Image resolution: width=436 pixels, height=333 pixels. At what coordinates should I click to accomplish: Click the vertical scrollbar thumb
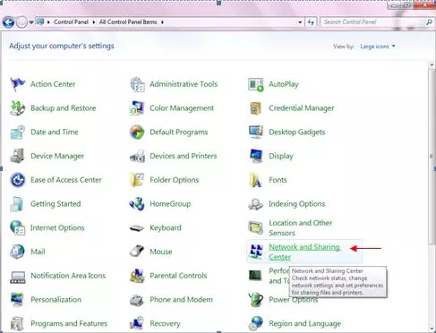click(432, 157)
